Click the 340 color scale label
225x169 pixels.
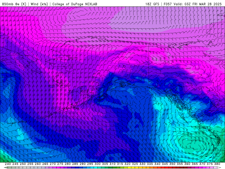[157, 164]
